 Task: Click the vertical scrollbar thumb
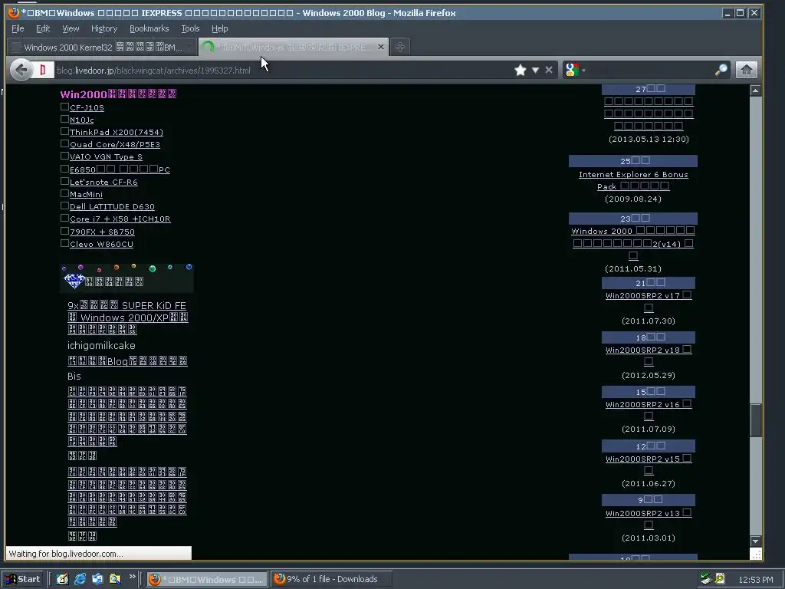tap(755, 420)
